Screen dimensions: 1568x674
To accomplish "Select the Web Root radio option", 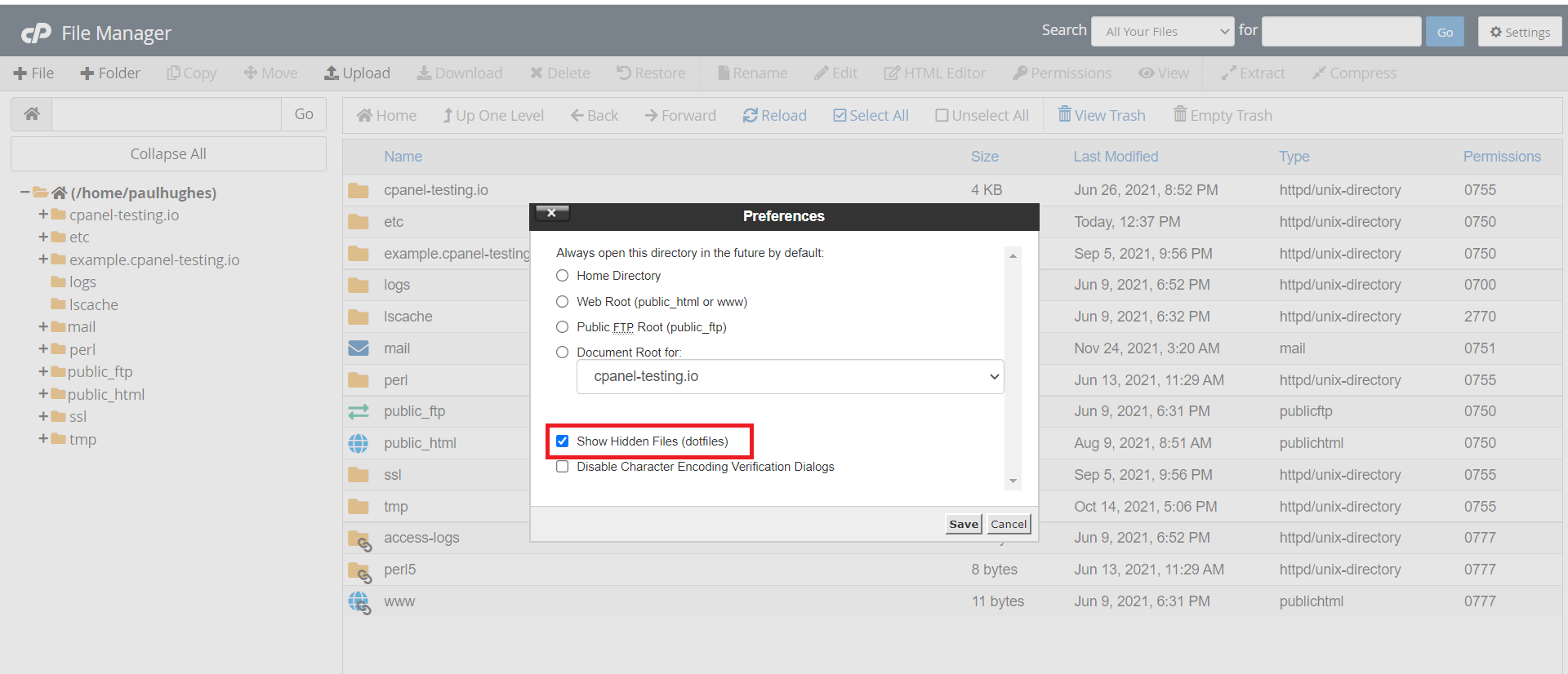I will (563, 302).
